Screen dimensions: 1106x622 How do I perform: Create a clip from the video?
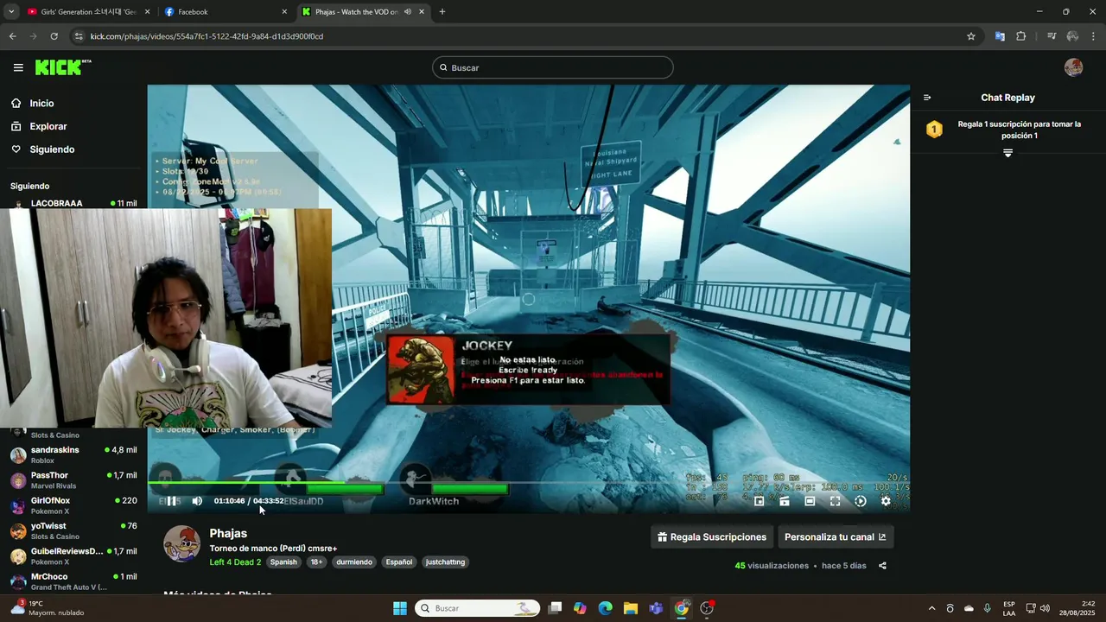point(785,501)
